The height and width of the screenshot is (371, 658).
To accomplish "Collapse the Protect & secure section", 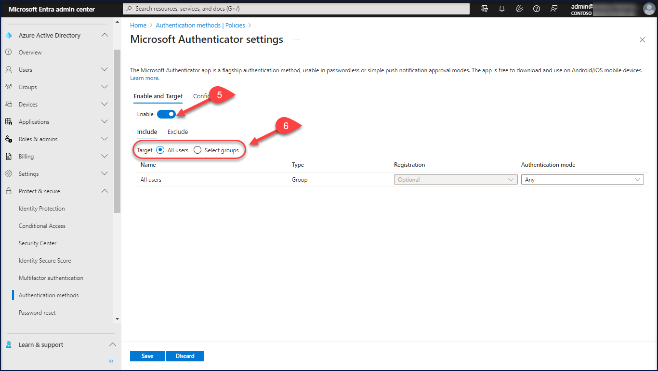I will 105,191.
